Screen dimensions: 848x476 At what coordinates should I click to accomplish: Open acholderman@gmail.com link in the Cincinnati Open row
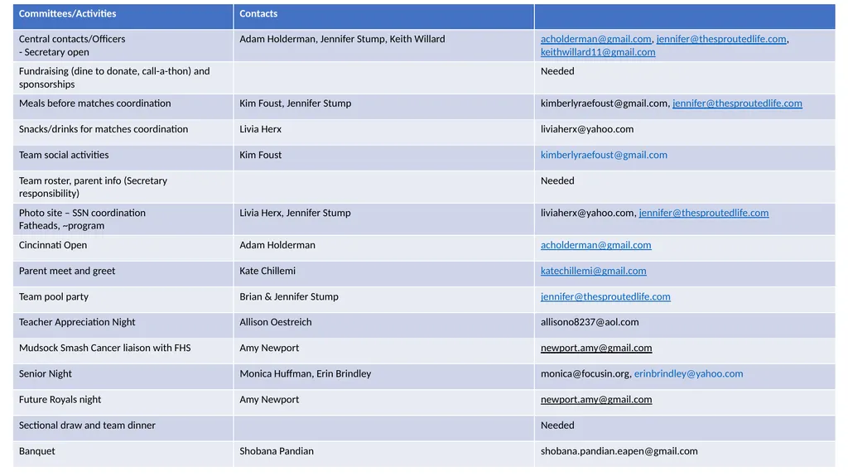(595, 245)
